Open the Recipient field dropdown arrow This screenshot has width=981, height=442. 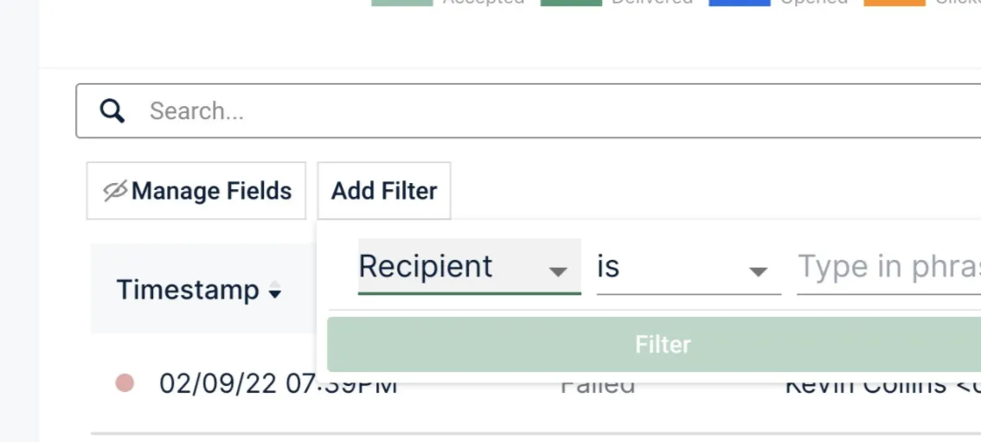point(557,271)
